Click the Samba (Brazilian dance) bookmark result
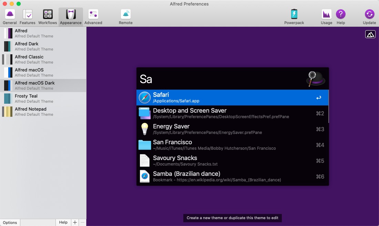This screenshot has height=226, width=379. tap(233, 177)
